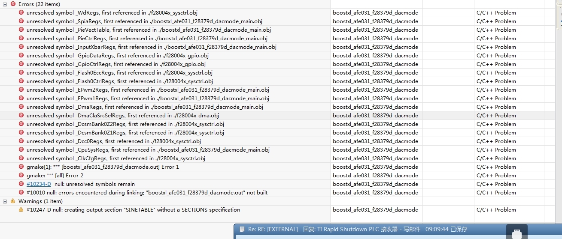This screenshot has height=239, width=562.
Task: Select the _Flash0CtrlRegs unresolved symbol row
Action: point(281,81)
